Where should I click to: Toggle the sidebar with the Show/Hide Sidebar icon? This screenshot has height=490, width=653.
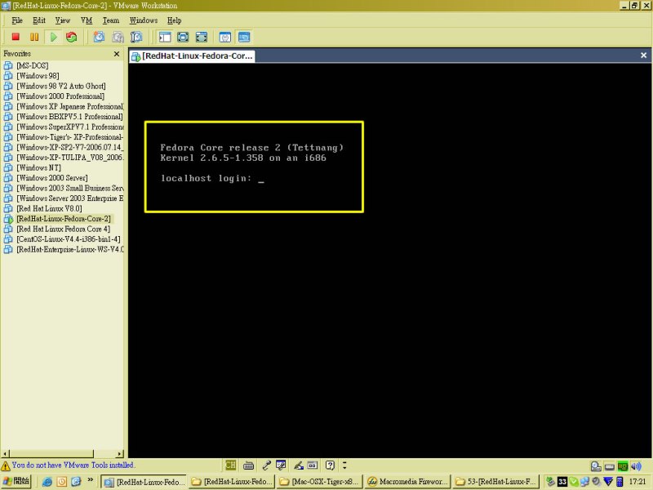tap(165, 37)
